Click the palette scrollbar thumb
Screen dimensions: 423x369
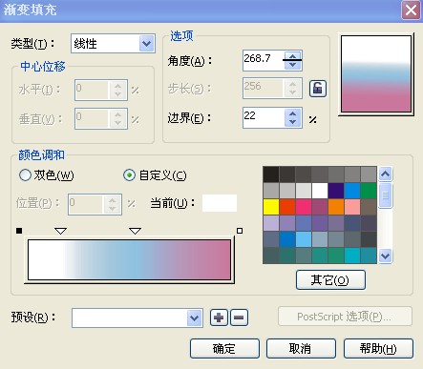(x=385, y=195)
